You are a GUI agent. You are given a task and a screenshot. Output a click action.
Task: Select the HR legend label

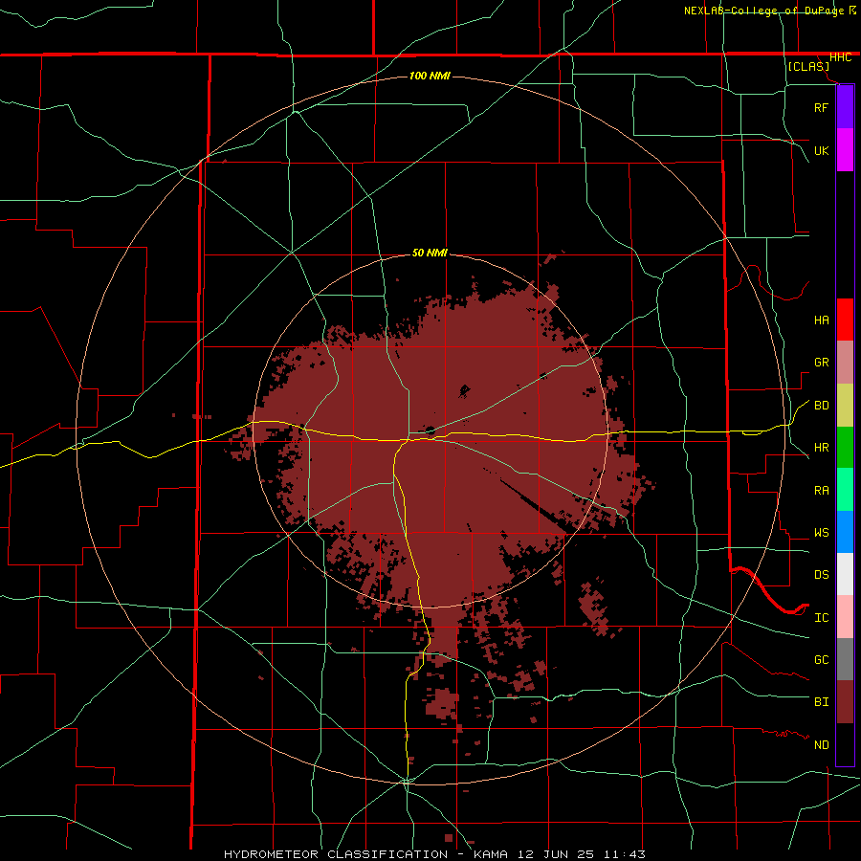[x=821, y=448]
